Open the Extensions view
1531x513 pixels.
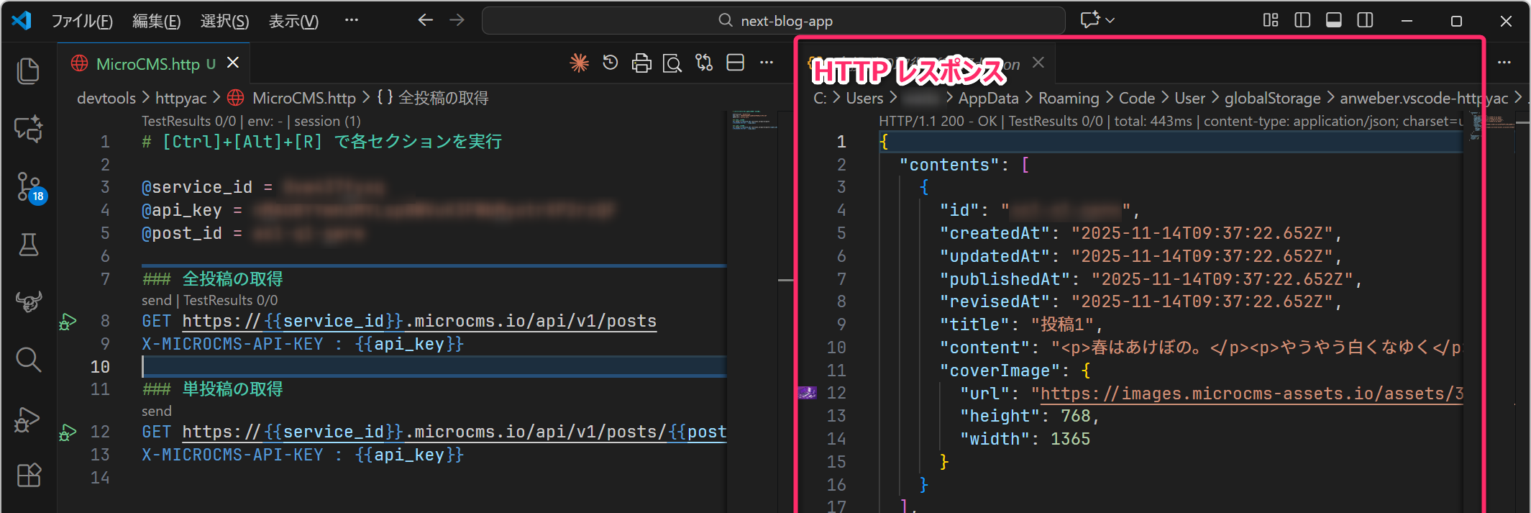coord(29,475)
